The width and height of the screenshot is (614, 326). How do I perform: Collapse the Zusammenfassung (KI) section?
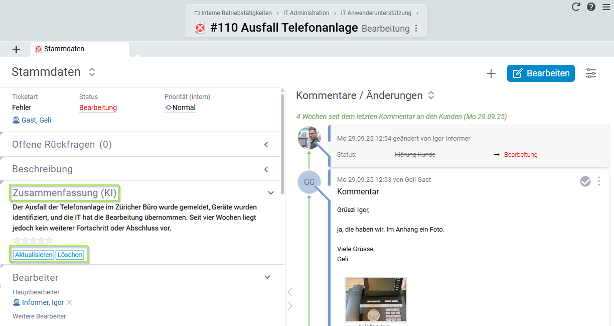coord(270,193)
